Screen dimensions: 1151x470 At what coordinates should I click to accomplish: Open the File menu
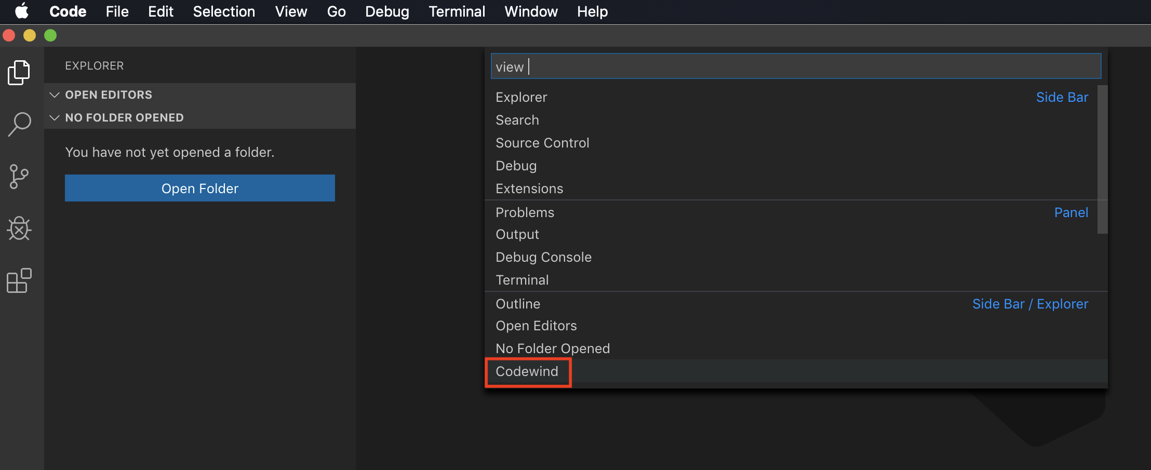tap(117, 11)
